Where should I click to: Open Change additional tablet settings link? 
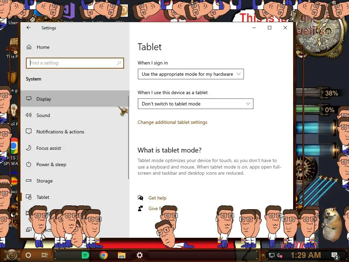point(172,122)
